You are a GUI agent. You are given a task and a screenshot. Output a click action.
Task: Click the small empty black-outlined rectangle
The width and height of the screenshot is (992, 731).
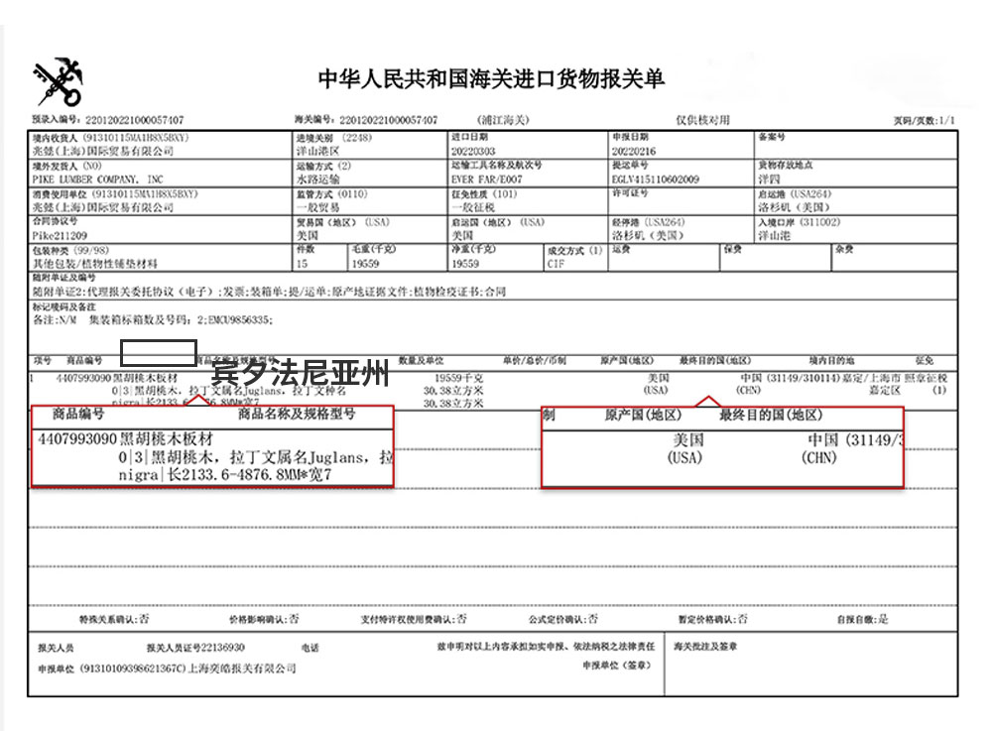(159, 351)
